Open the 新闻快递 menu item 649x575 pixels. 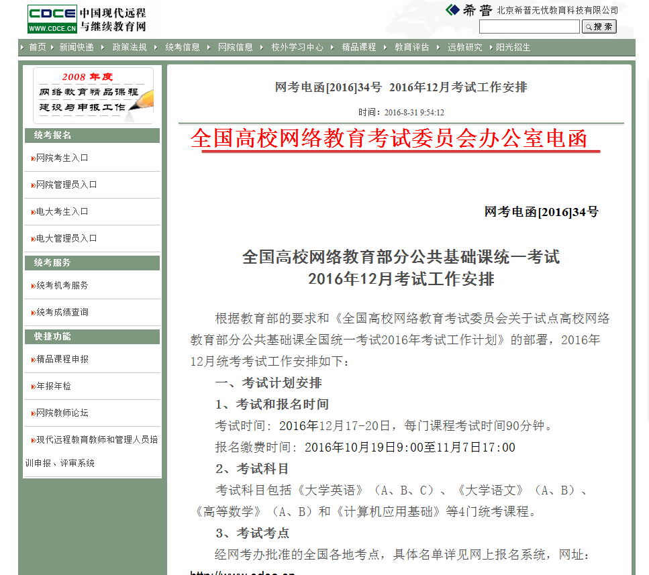point(75,48)
